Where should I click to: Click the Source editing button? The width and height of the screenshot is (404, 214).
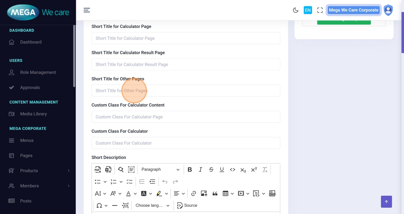point(187,205)
